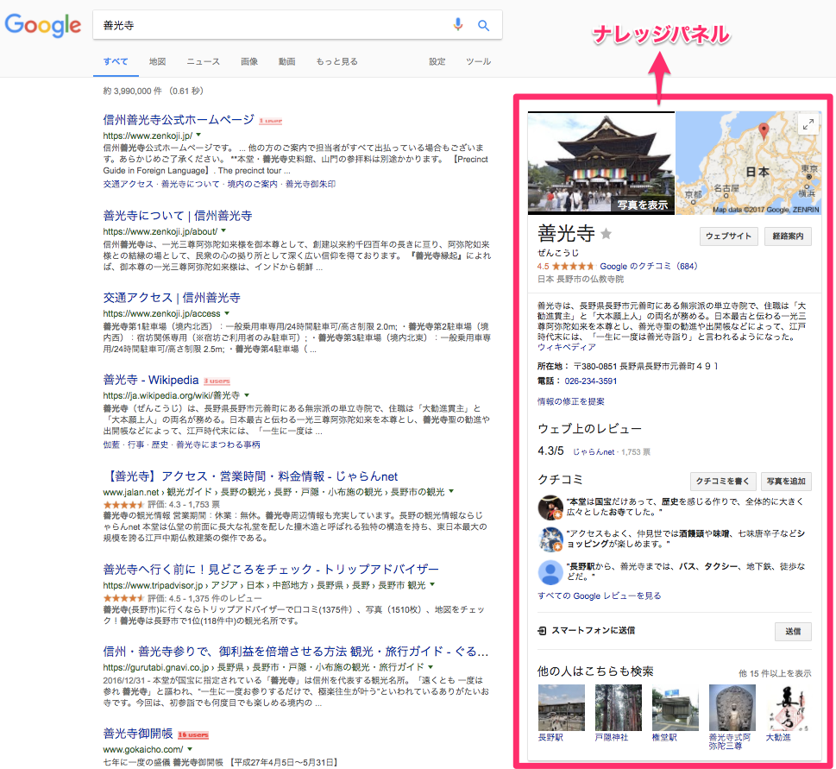
Task: Open 交通アクセス | 信州善光寺 result
Action: coord(172,298)
